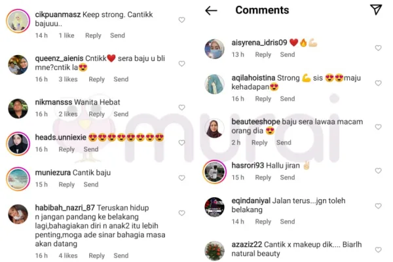393x262 pixels.
Task: Like hasrori93's Hallu jiran comment
Action: pyautogui.click(x=378, y=171)
